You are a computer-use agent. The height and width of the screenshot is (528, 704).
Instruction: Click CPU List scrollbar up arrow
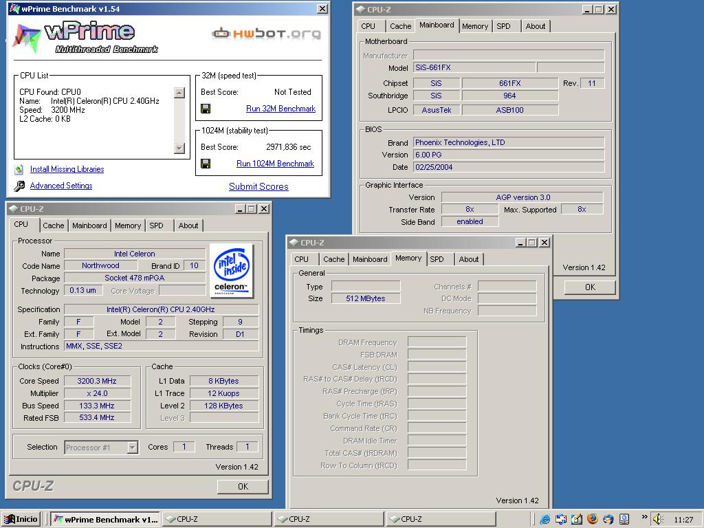tap(179, 93)
